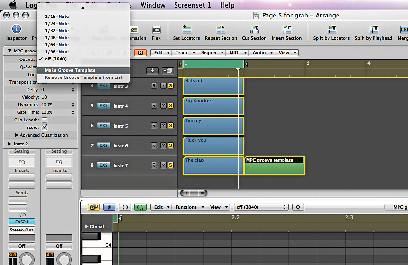Click the duplicate track button

[168, 70]
